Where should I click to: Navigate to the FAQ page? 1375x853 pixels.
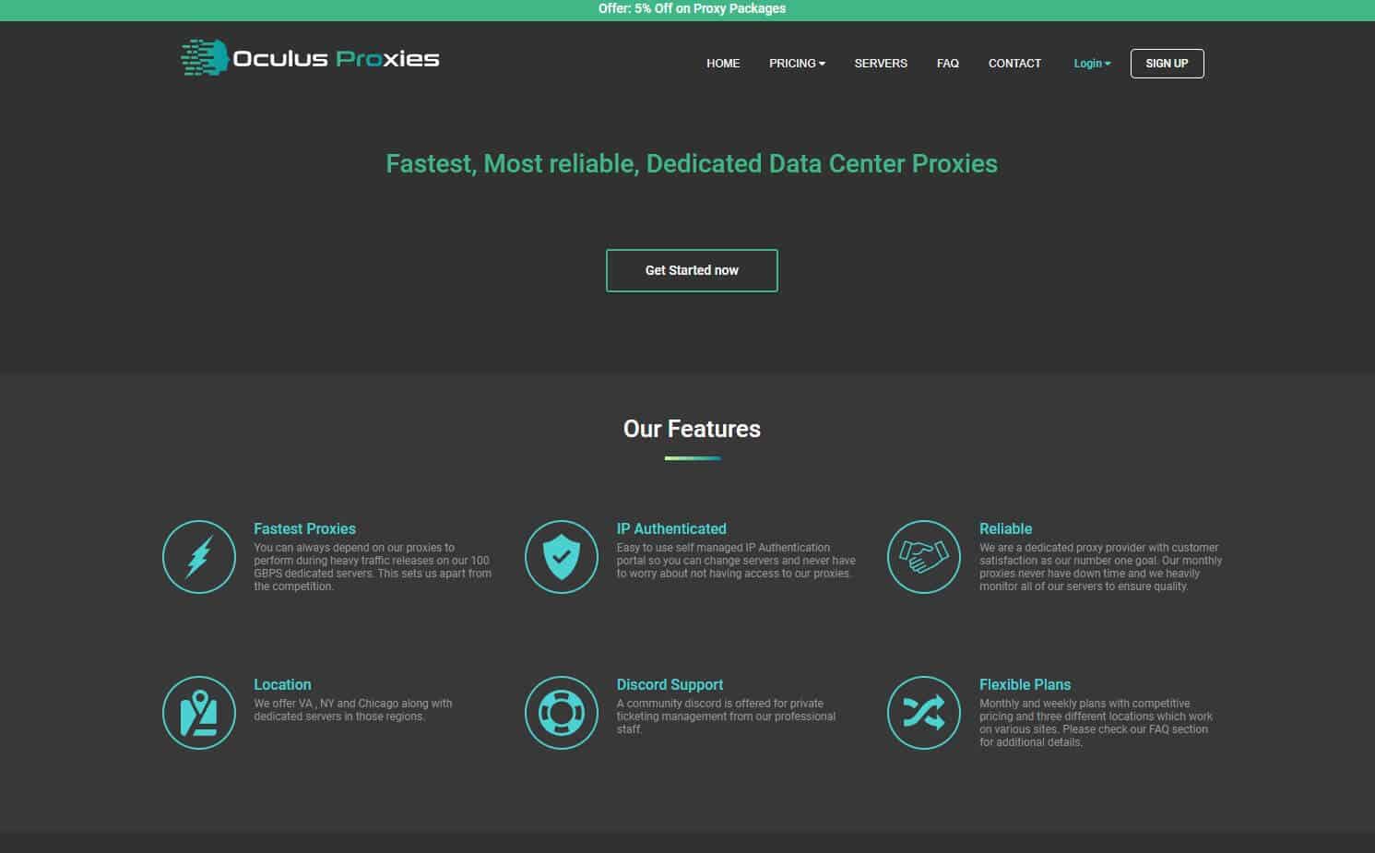948,64
